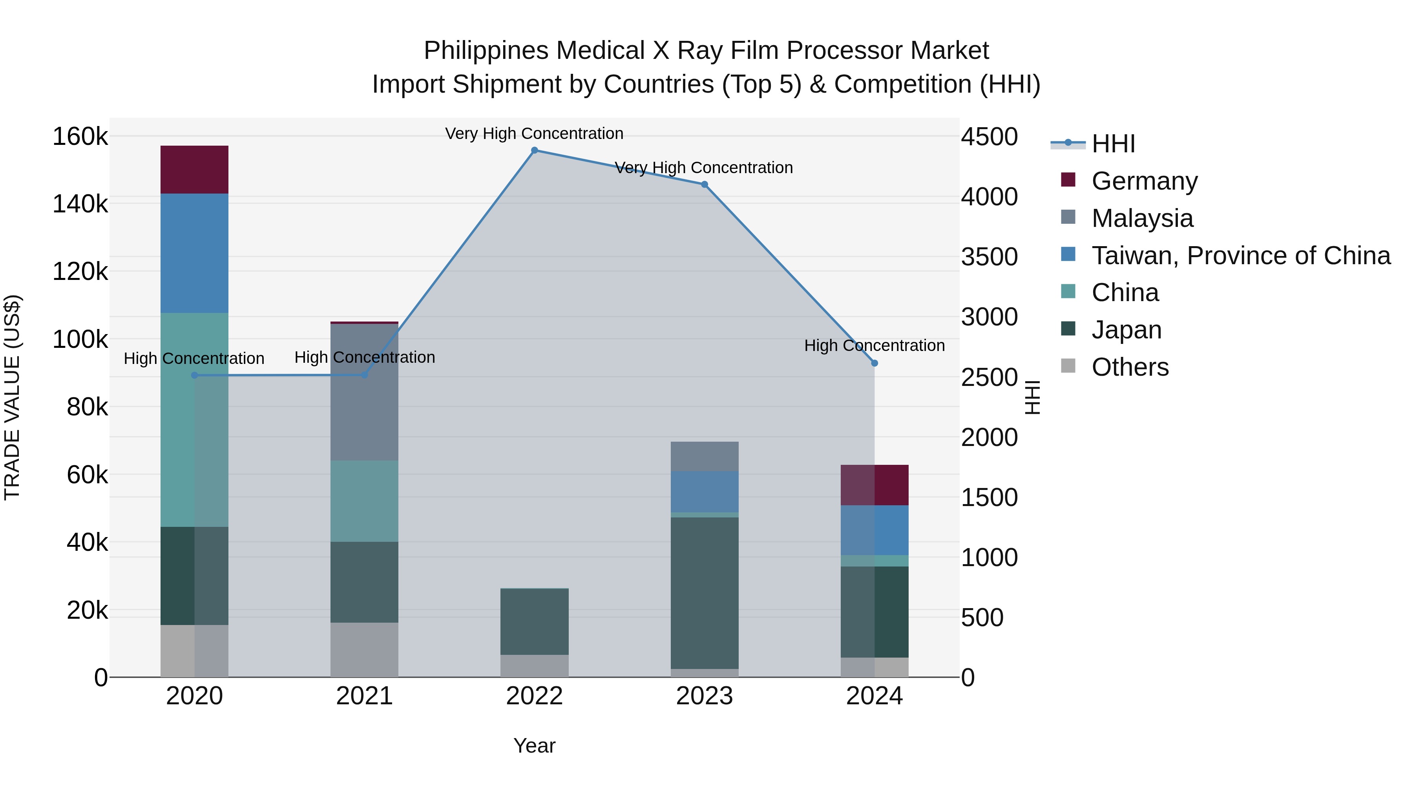Select the 2020 Taiwan blue bar segment
Viewport: 1413px width, 795px height.
tap(194, 253)
